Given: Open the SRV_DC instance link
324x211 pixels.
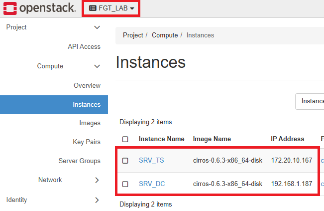Looking at the screenshot, I should (x=152, y=184).
